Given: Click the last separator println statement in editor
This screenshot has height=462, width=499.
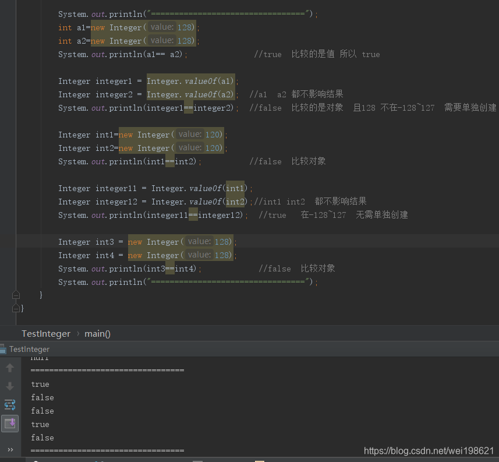Looking at the screenshot, I should point(187,282).
